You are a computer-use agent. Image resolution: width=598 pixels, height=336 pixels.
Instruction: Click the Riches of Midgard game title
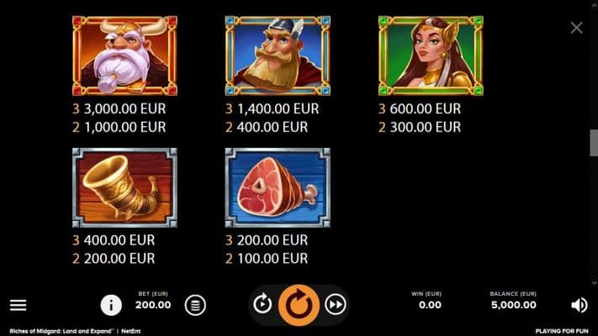coord(61,331)
